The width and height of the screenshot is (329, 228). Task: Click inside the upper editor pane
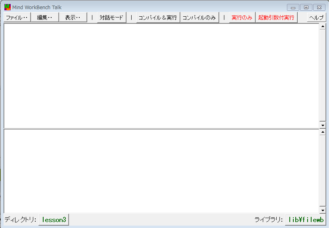161,76
